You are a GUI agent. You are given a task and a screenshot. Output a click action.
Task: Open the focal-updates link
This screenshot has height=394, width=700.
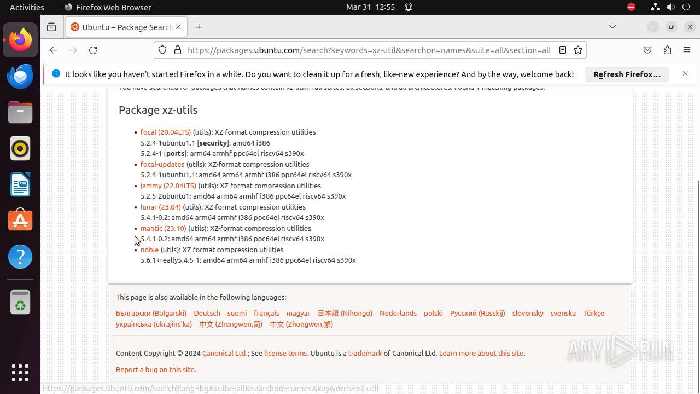[162, 164]
